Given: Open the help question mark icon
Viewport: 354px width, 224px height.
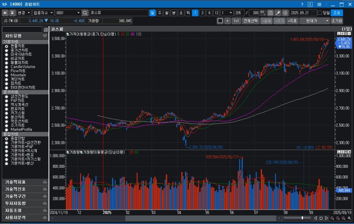Looking at the screenshot, I should click(x=302, y=4).
